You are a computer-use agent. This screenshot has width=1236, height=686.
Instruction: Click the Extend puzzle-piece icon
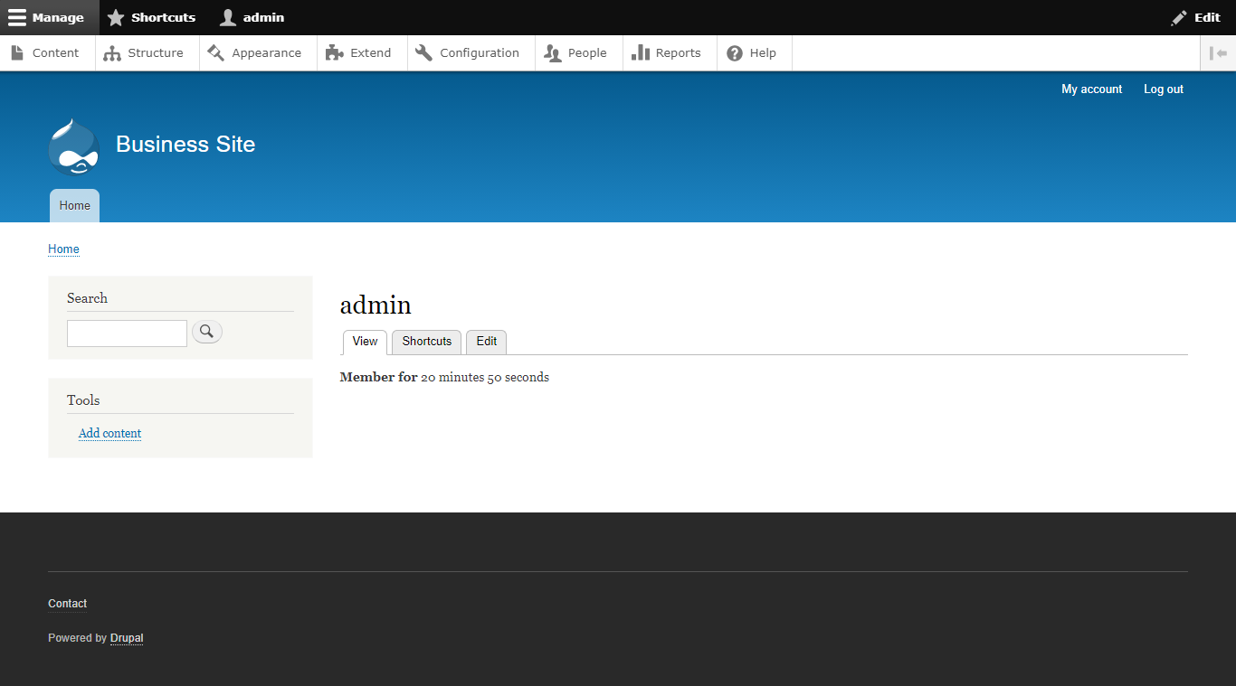point(333,52)
